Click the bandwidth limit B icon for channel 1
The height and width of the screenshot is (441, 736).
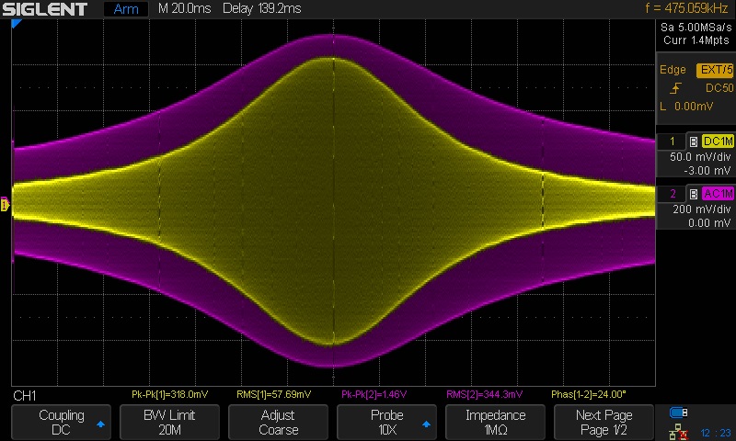[693, 141]
